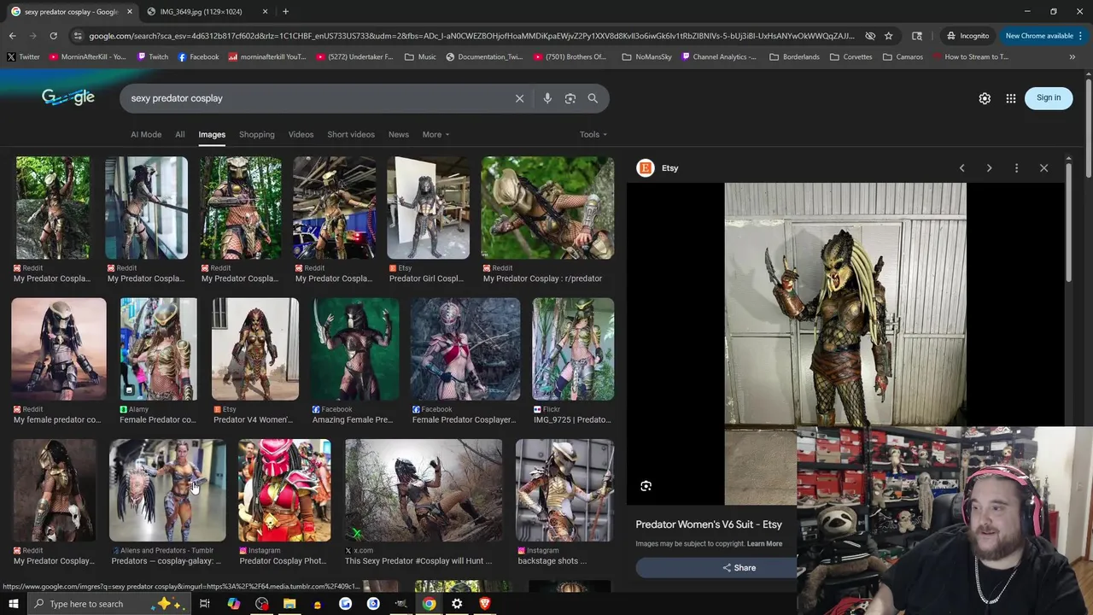
Task: Open the NoMansSky bookmarks folder
Action: coord(648,57)
